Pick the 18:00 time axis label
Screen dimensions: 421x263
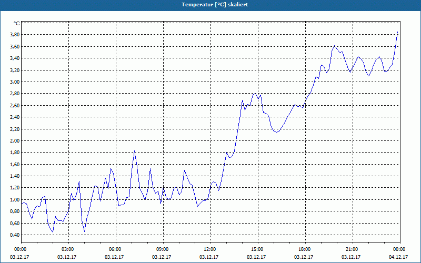coord(305,249)
